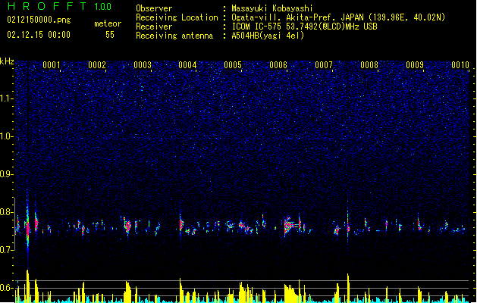Click the 0.8 kHz axis label
The image size is (477, 303).
click(6, 212)
